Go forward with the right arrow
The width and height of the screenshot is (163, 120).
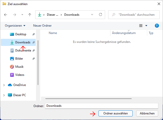click(15, 15)
